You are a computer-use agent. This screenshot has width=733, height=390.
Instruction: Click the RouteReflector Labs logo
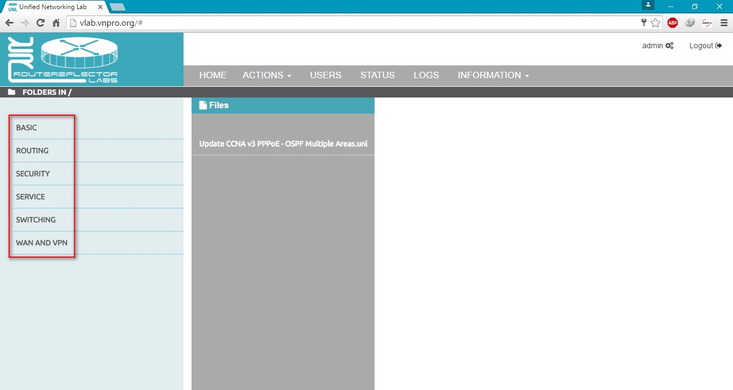[63, 59]
